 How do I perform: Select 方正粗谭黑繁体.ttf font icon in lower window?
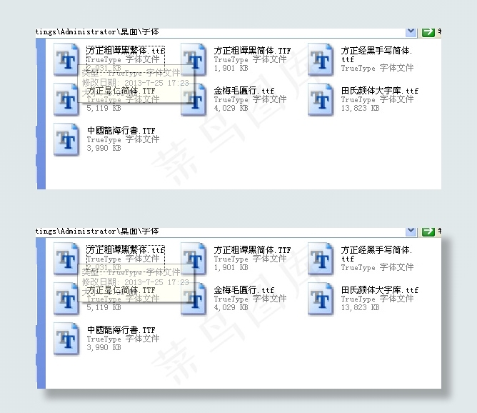66,259
